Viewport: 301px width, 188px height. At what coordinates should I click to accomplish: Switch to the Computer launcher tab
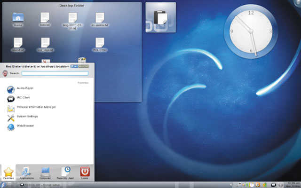pyautogui.click(x=45, y=173)
